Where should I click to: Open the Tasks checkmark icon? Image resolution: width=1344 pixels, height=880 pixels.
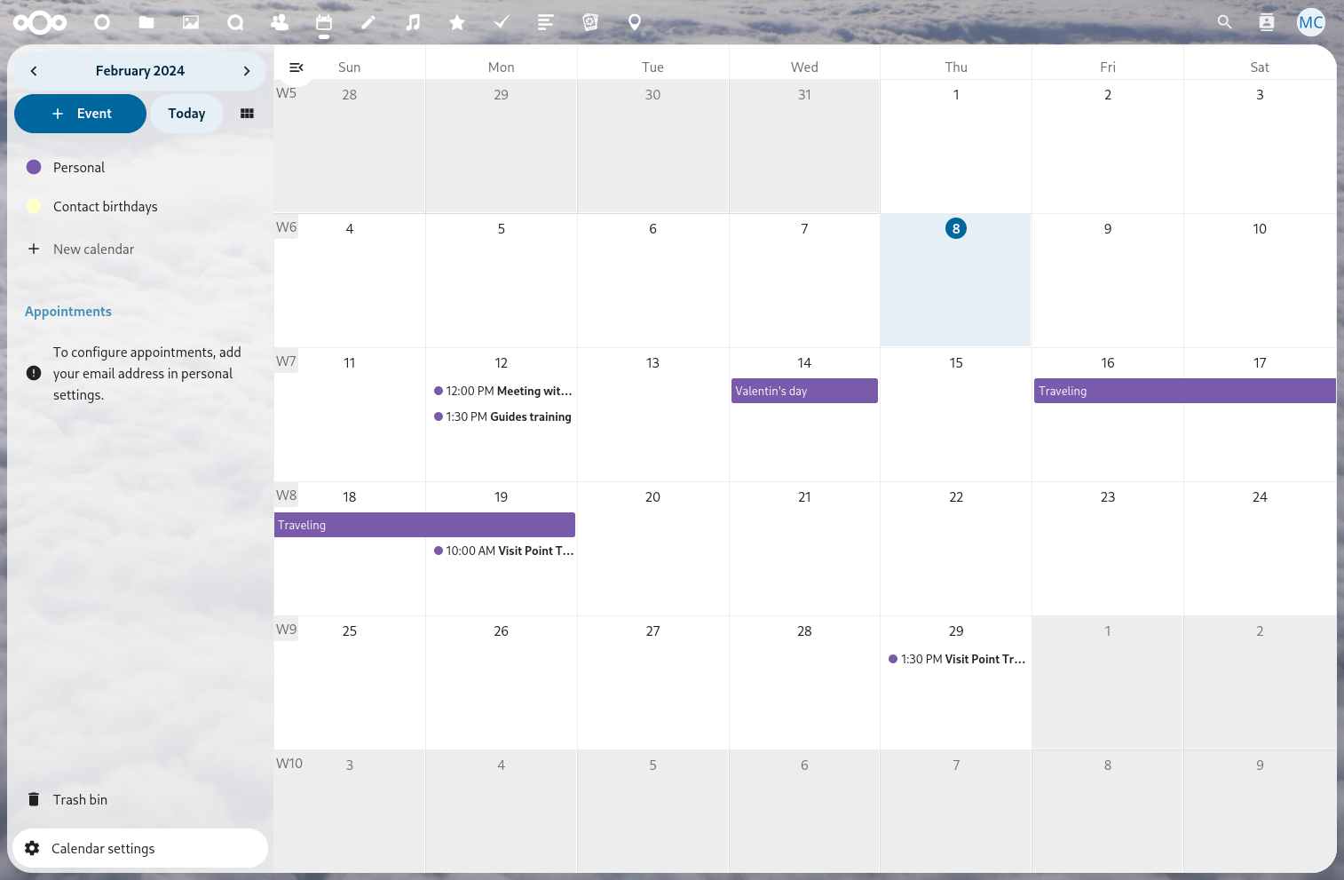coord(502,22)
